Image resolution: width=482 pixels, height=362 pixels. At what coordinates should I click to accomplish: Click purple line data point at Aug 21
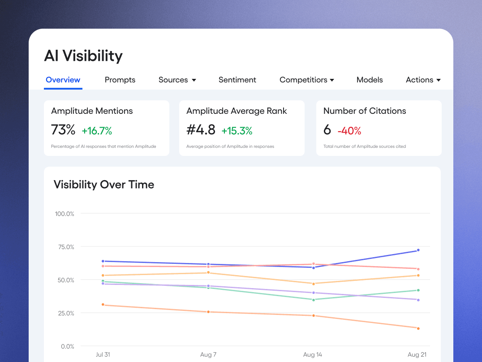click(418, 300)
